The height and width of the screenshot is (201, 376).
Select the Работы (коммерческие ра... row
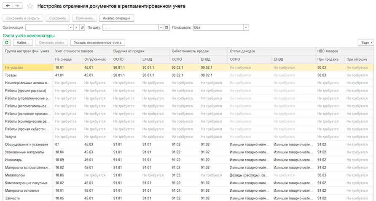coord(188,121)
